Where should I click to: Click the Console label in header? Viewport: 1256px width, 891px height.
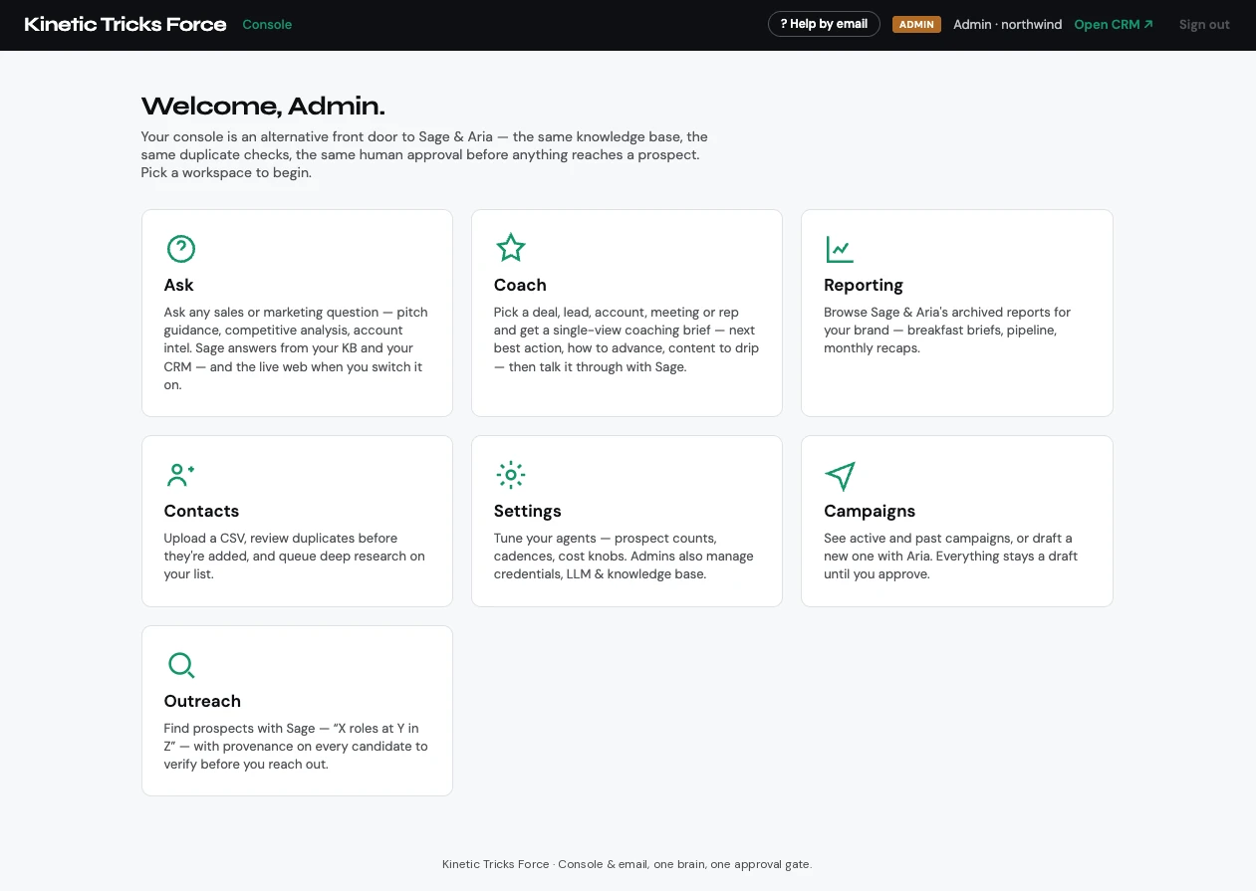tap(267, 24)
